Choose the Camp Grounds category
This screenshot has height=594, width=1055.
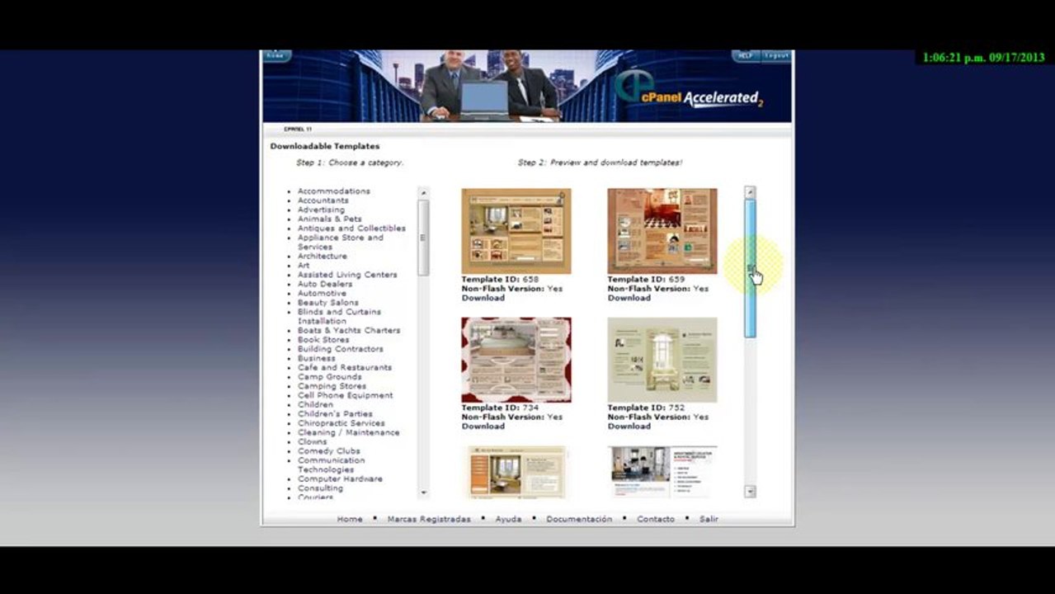pyautogui.click(x=330, y=377)
